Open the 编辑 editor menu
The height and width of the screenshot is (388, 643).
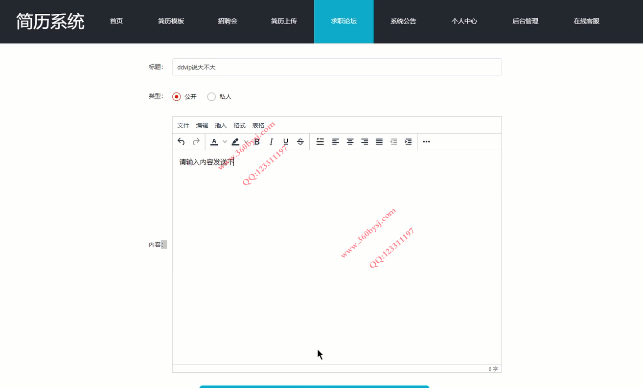tap(202, 125)
